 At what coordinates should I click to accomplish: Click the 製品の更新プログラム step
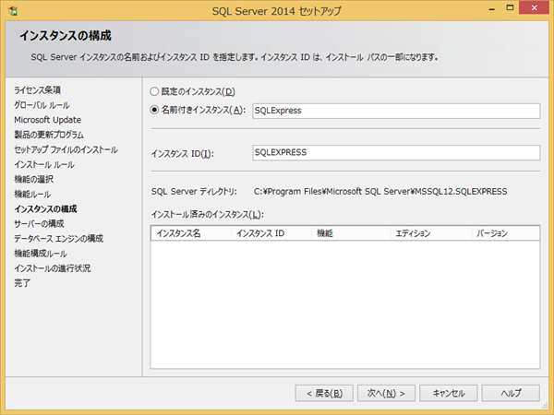click(49, 135)
